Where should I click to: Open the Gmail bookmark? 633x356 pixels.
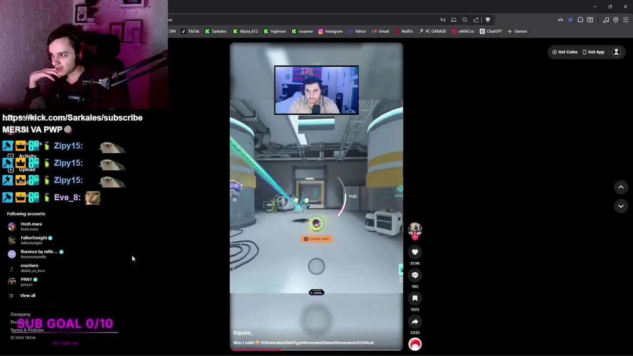coord(380,31)
